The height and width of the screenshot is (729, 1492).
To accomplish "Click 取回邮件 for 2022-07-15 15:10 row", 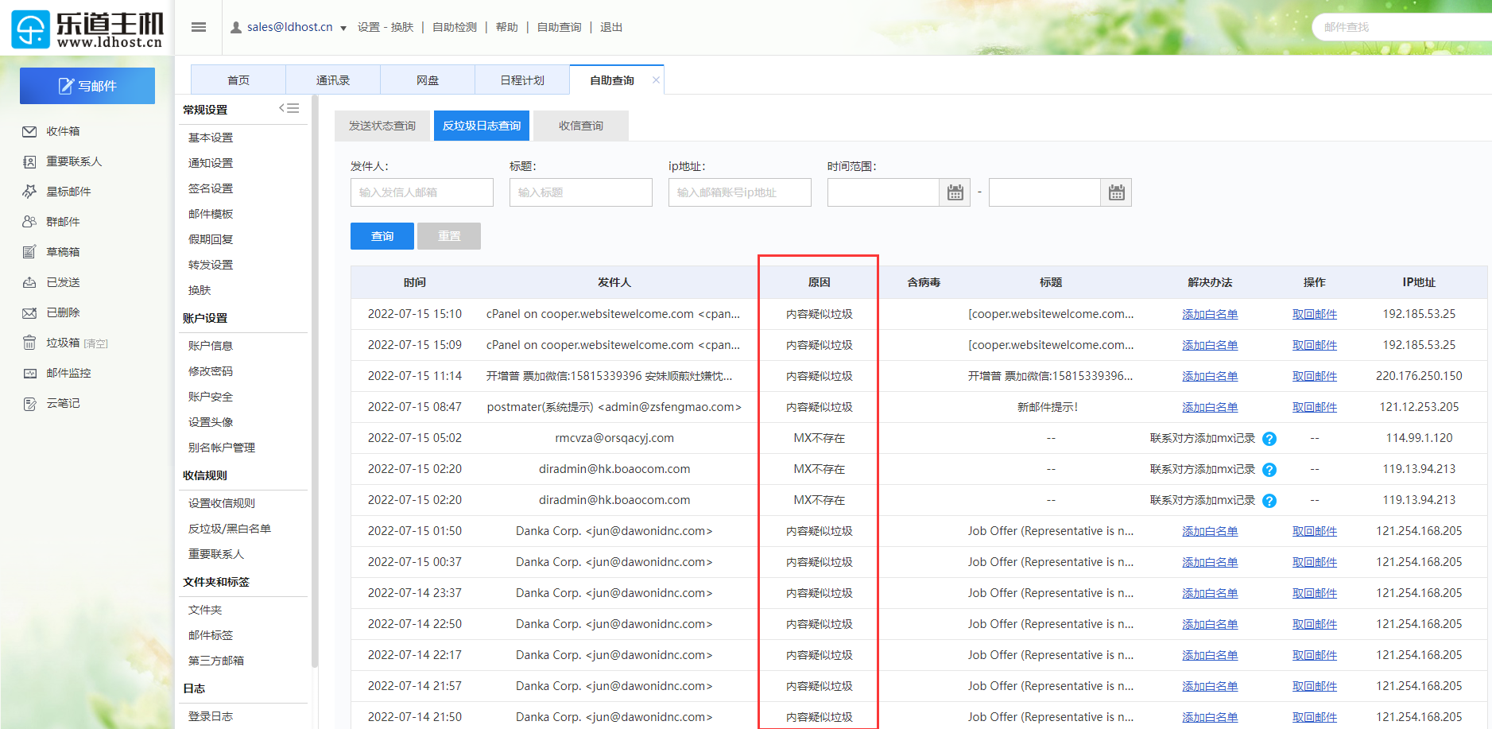I will tap(1315, 314).
